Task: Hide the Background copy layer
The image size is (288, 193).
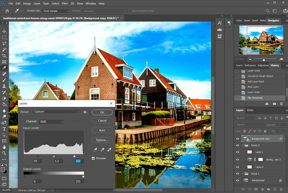Action: point(238,139)
